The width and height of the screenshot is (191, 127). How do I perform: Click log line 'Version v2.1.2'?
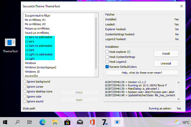125,82
